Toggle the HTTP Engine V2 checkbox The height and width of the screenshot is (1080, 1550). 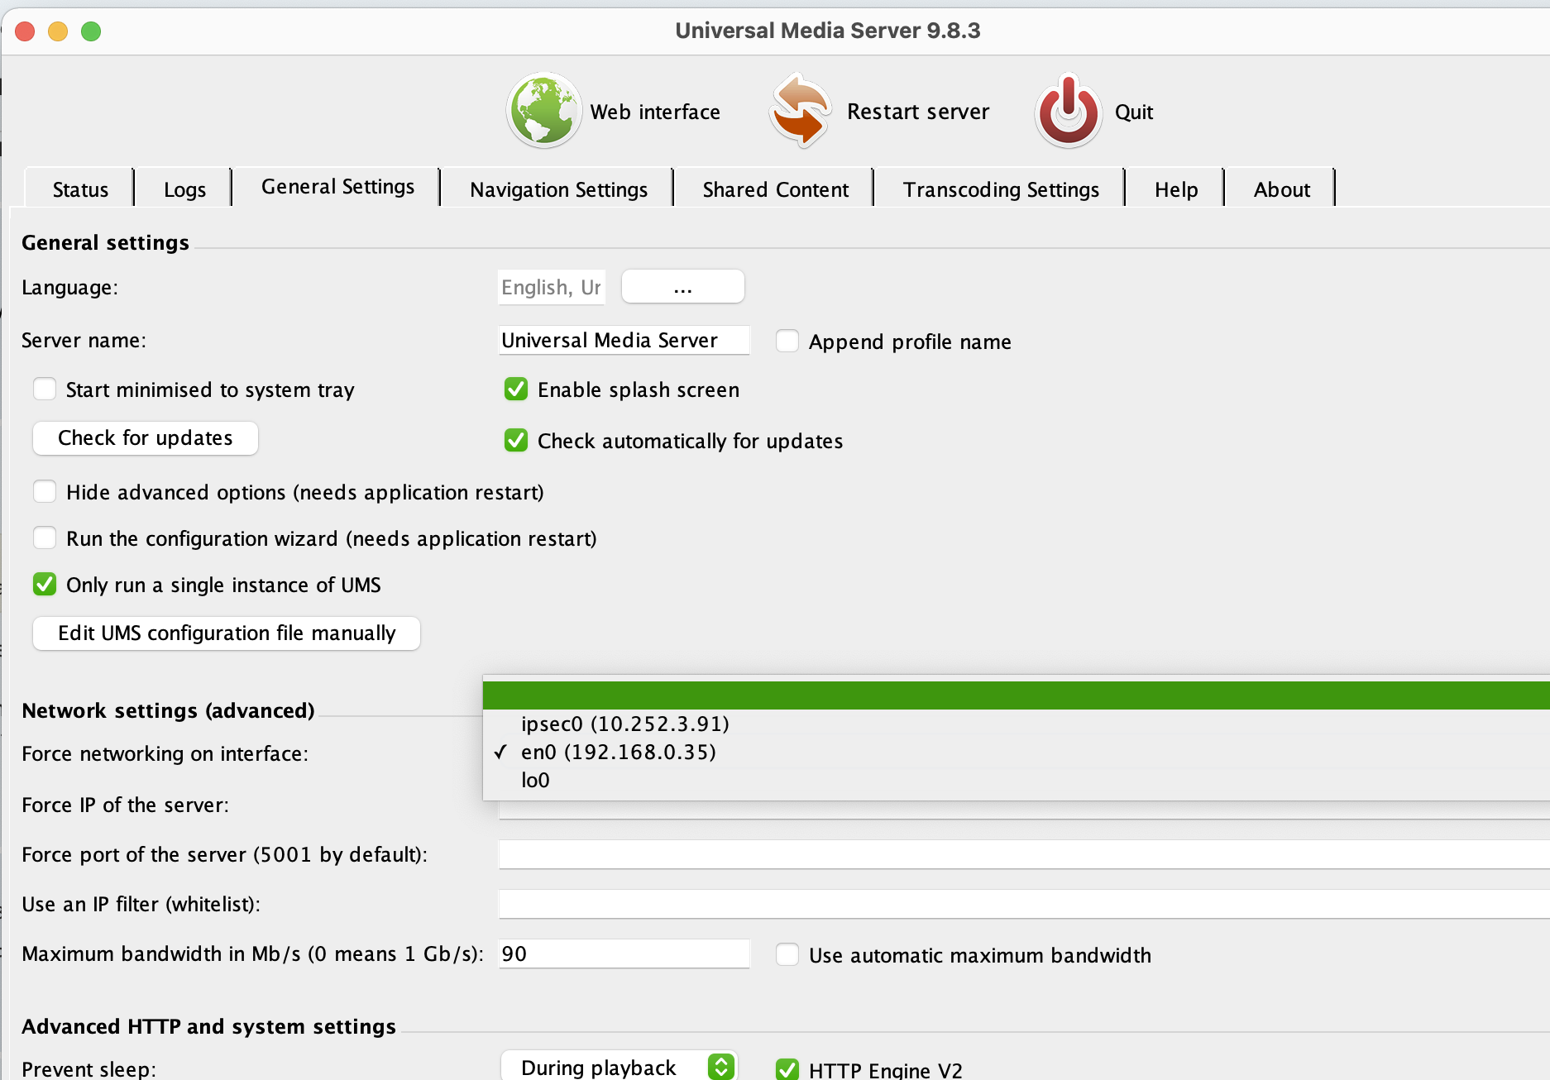point(787,1070)
